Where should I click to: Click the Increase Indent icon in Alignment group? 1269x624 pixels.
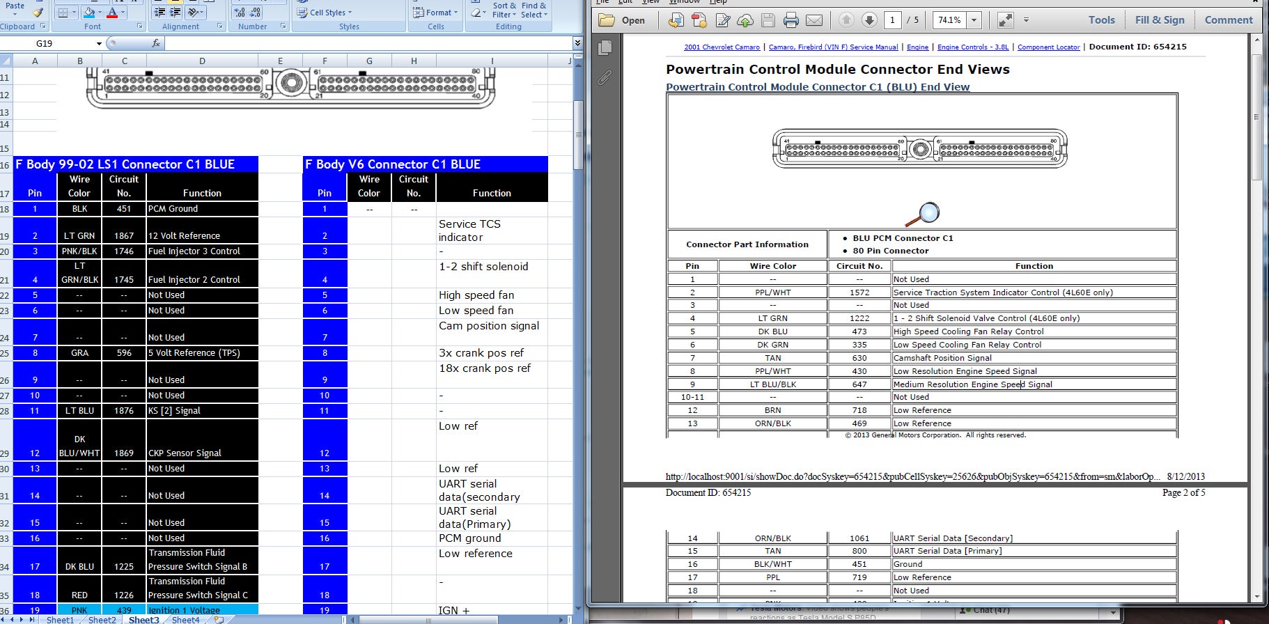tap(176, 13)
